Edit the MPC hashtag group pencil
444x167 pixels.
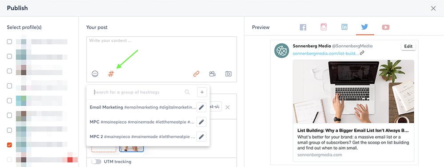tap(201, 122)
